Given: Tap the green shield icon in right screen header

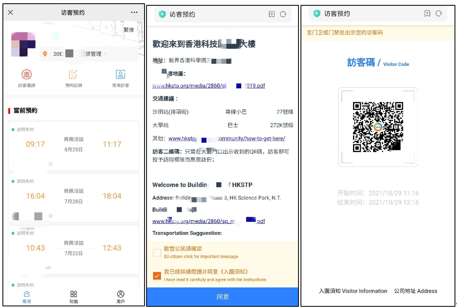Looking at the screenshot, I should tap(317, 13).
